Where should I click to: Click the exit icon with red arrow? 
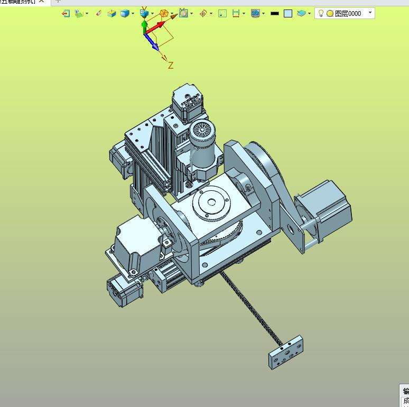[x=66, y=13]
